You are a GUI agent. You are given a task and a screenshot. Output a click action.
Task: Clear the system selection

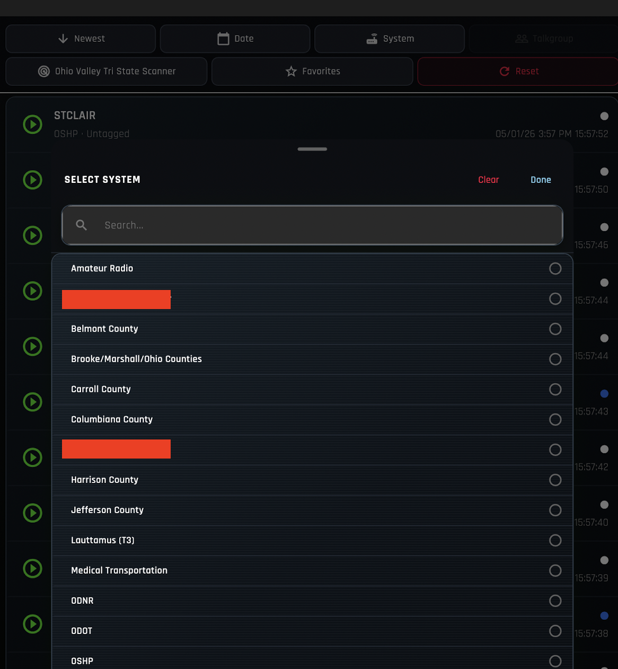[489, 180]
